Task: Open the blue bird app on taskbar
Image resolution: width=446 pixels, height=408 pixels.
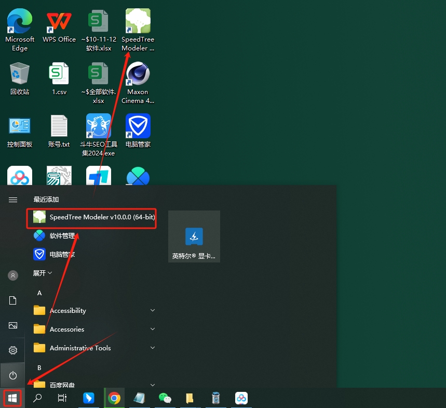Action: pyautogui.click(x=89, y=398)
